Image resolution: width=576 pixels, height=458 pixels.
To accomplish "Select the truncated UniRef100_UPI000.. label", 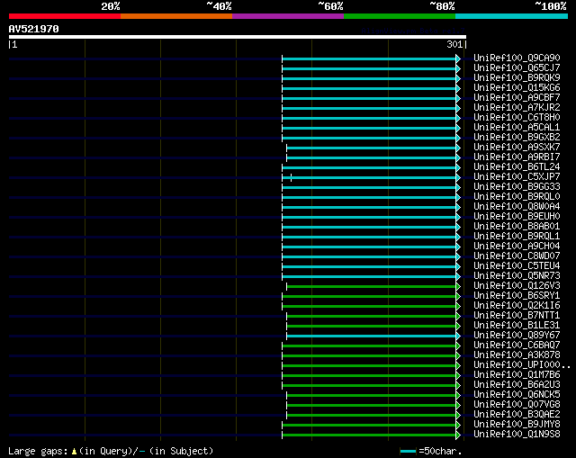I will tap(522, 365).
